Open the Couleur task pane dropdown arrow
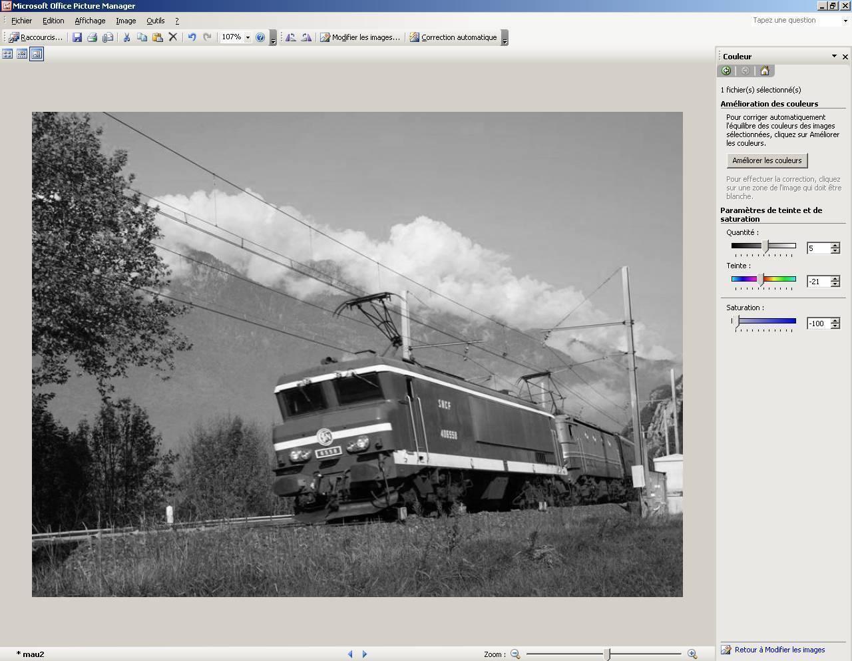The width and height of the screenshot is (852, 661). [834, 57]
